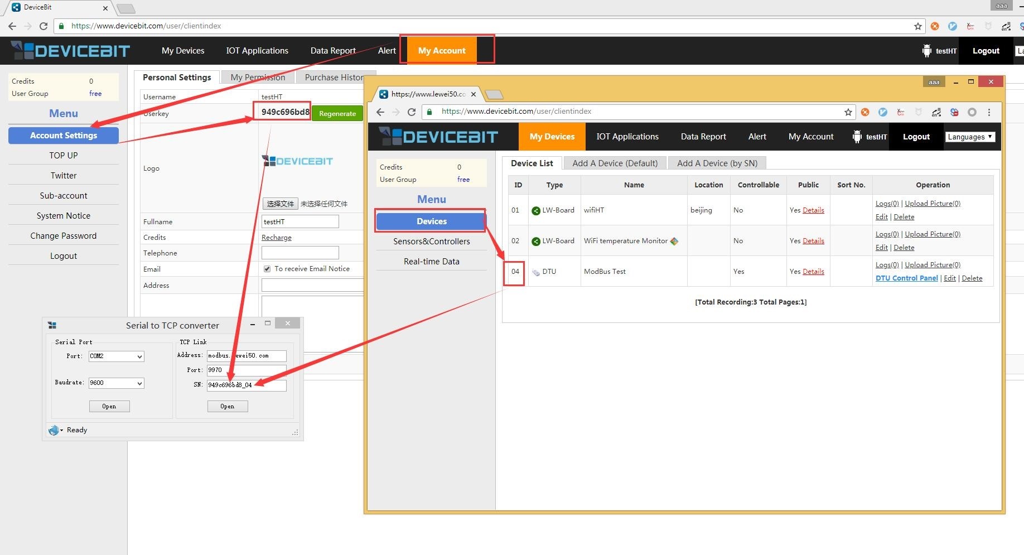The image size is (1024, 555).
Task: Open Change Password in left menu
Action: pos(64,236)
